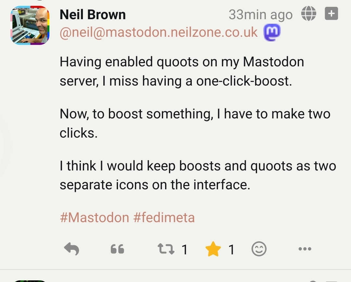Click the plus icon next to the globe
The height and width of the screenshot is (282, 351).
[331, 14]
